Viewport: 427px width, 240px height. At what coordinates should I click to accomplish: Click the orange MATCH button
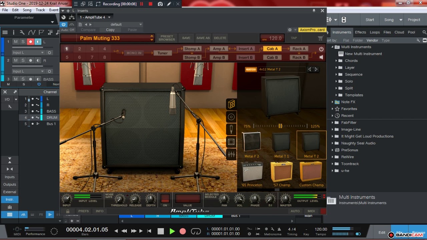pos(251,69)
